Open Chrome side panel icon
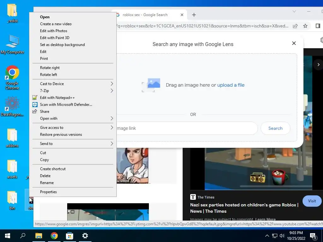This screenshot has width=323, height=242. (x=318, y=26)
